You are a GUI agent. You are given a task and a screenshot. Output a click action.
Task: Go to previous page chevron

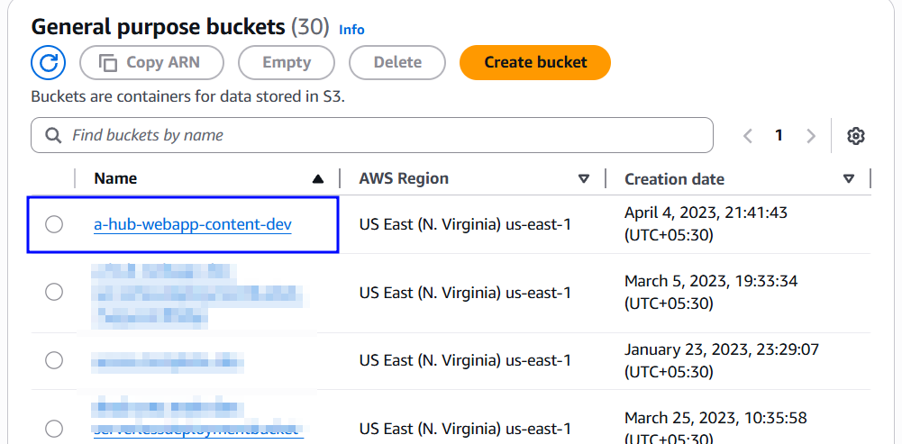click(x=748, y=136)
